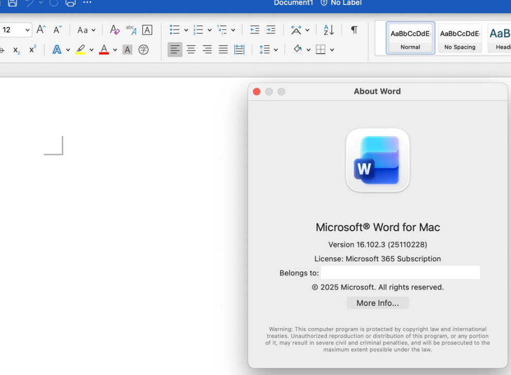Apply red font color

(x=104, y=49)
